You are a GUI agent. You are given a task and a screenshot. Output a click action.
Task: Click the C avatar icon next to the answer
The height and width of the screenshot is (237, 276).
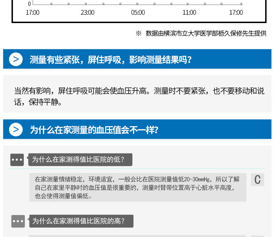[x=257, y=180]
